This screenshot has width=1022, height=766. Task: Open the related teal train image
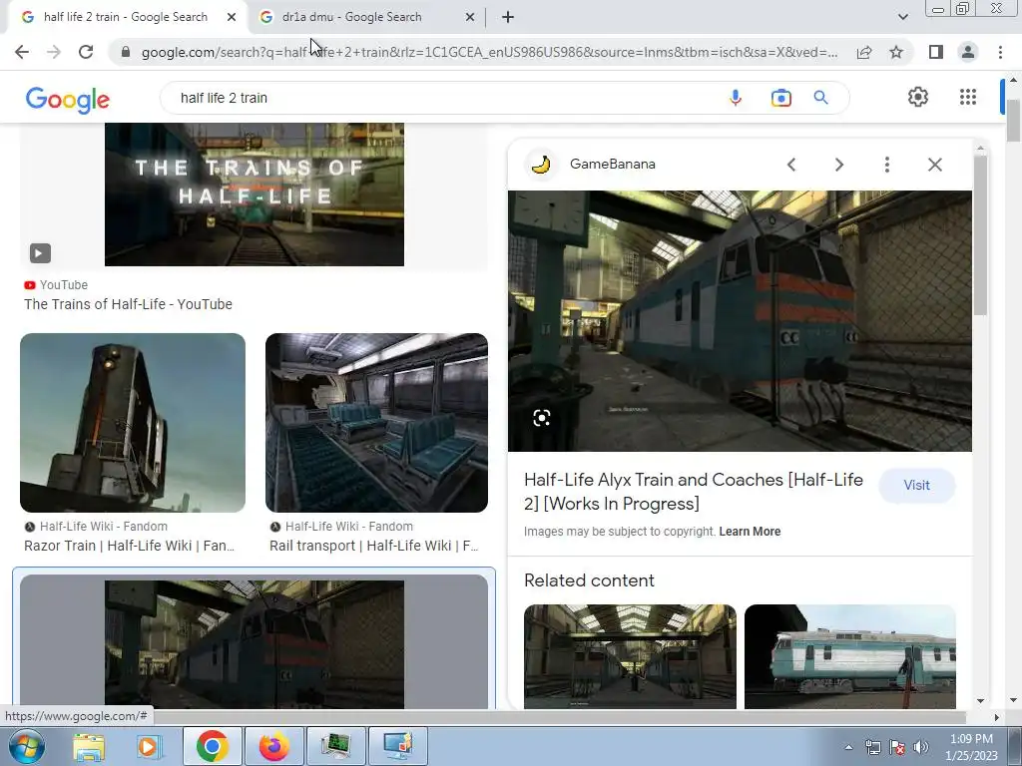point(850,656)
